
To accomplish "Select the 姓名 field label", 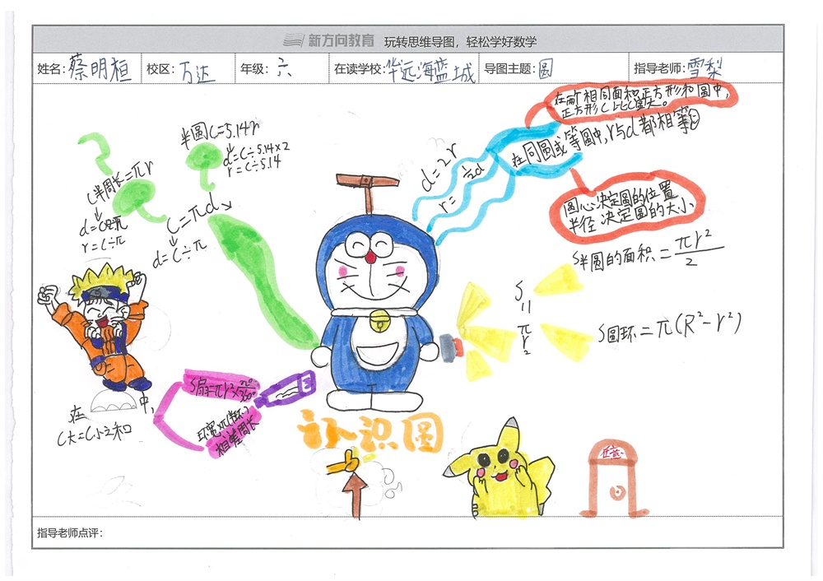I will point(50,69).
